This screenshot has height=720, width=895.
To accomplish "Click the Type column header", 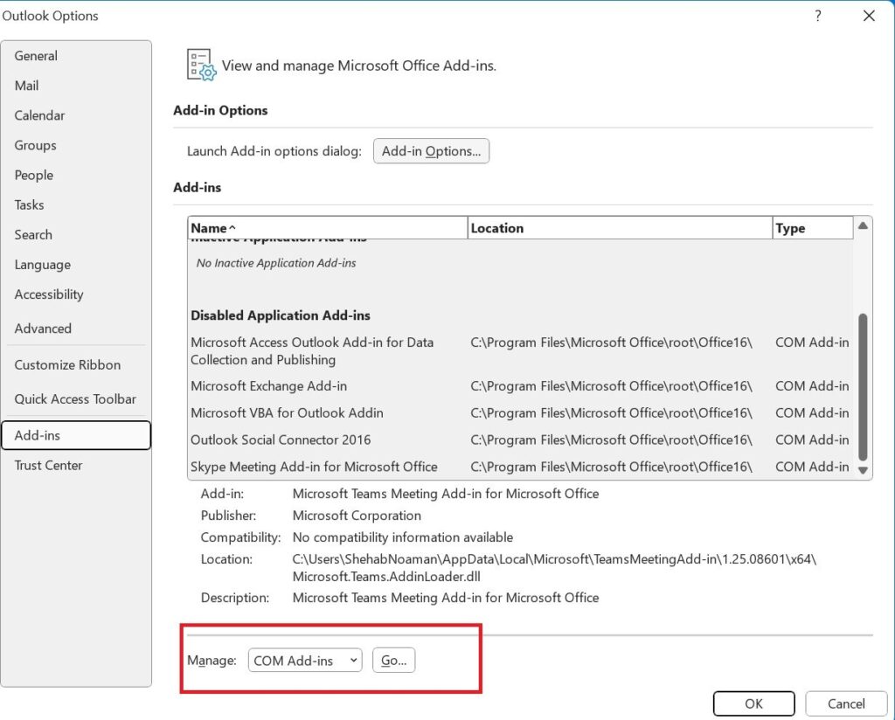I will coord(812,228).
